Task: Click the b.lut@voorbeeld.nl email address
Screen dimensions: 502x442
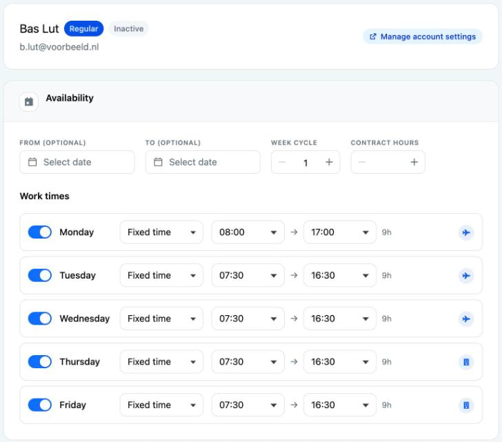Action: point(59,47)
